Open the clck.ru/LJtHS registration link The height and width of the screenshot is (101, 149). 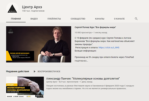pyautogui.click(x=109, y=47)
